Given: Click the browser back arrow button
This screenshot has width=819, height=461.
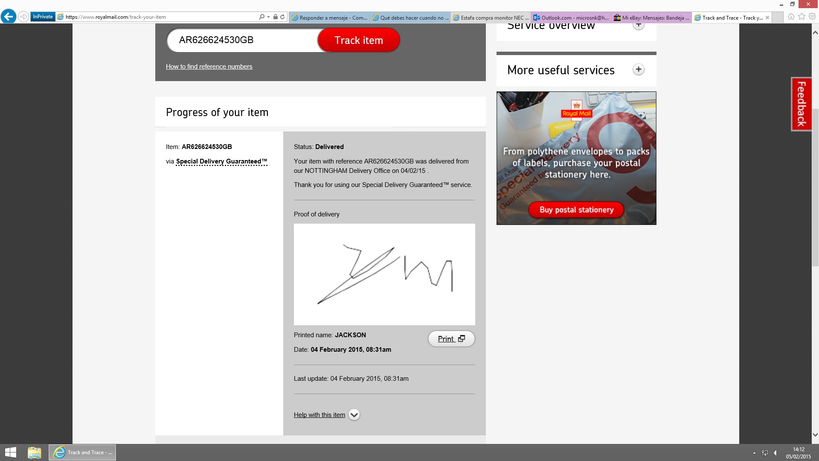Looking at the screenshot, I should (x=9, y=17).
